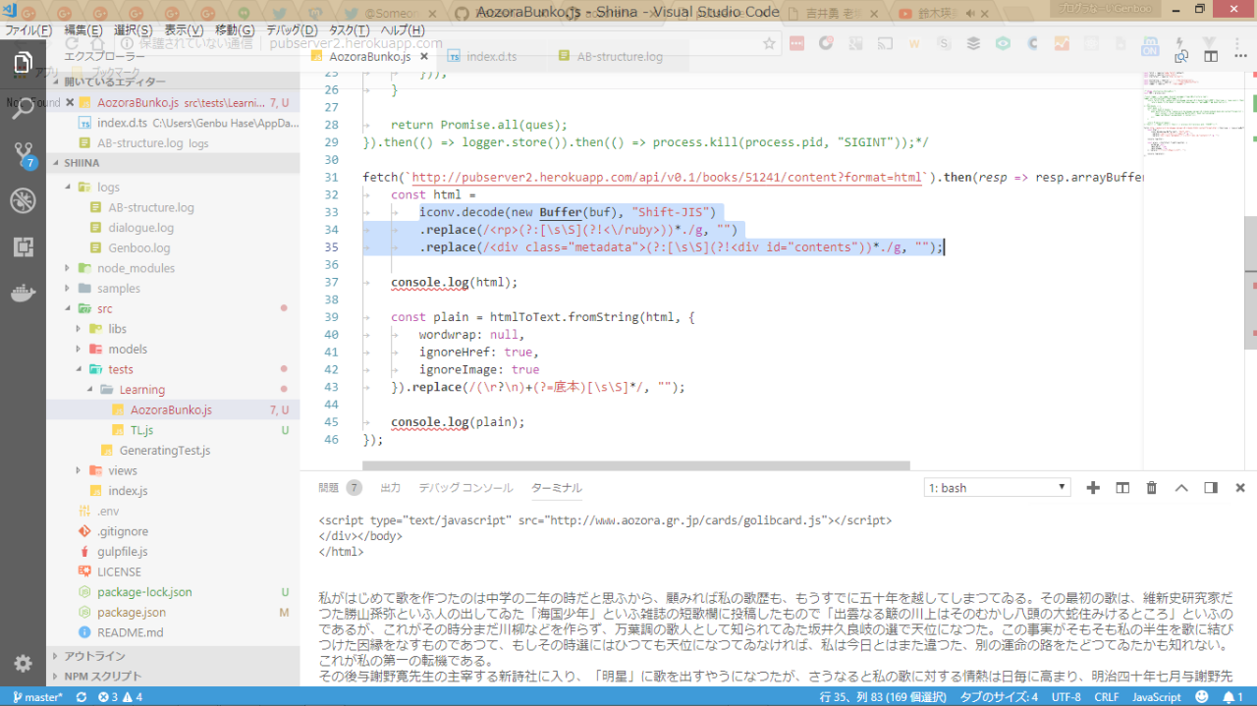Open the デバッグ(D) menu
The width and height of the screenshot is (1257, 706).
(292, 30)
